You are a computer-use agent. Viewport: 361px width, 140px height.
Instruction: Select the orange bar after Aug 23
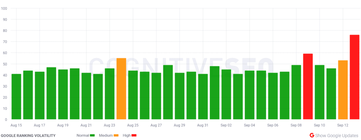point(121,89)
